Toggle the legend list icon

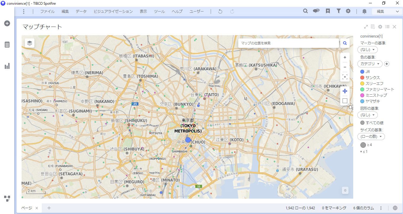click(387, 27)
